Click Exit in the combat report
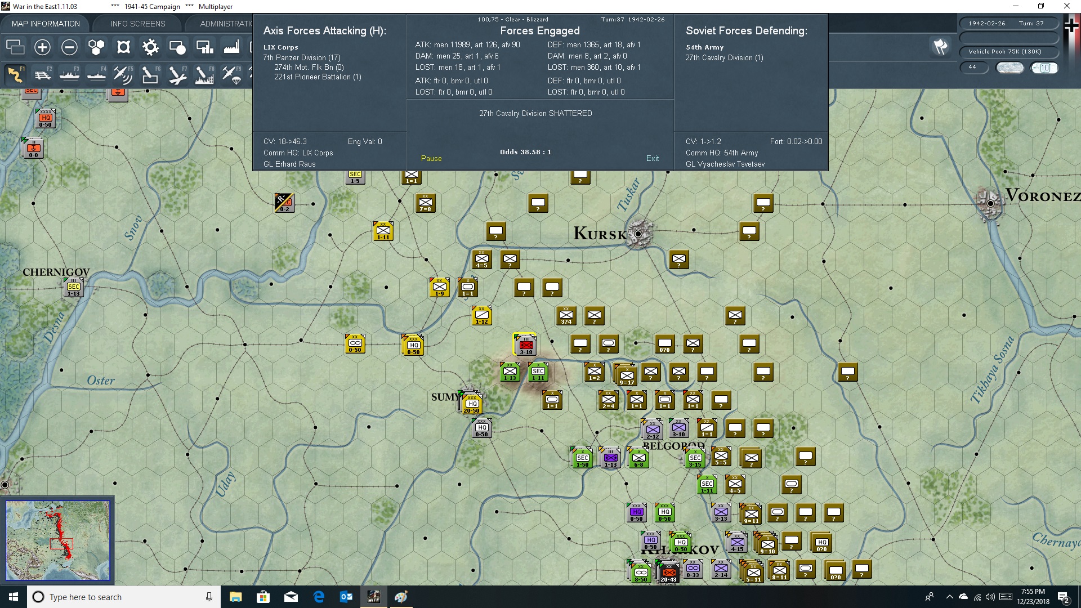The image size is (1081, 608). 653,158
